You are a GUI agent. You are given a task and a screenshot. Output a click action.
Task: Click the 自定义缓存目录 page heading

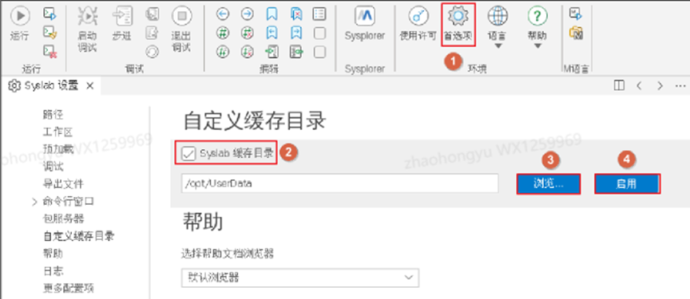pyautogui.click(x=254, y=120)
